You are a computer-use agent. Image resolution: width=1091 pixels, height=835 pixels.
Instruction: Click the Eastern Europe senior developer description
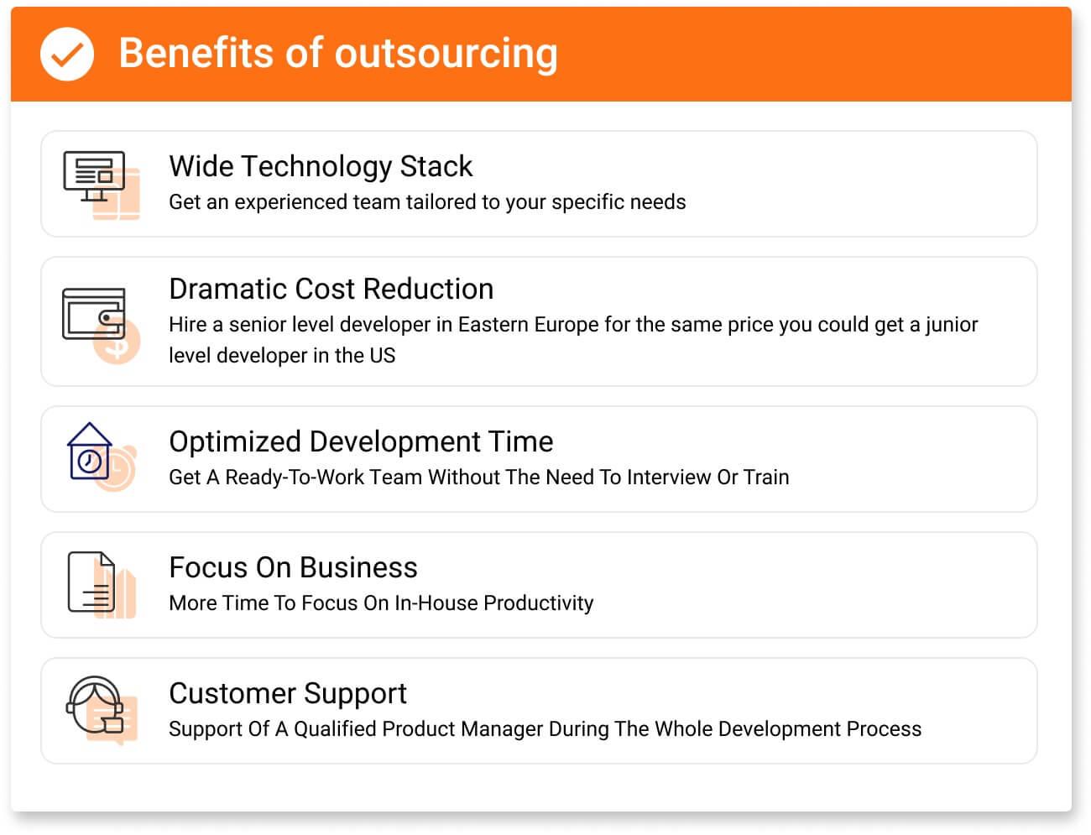click(x=573, y=340)
